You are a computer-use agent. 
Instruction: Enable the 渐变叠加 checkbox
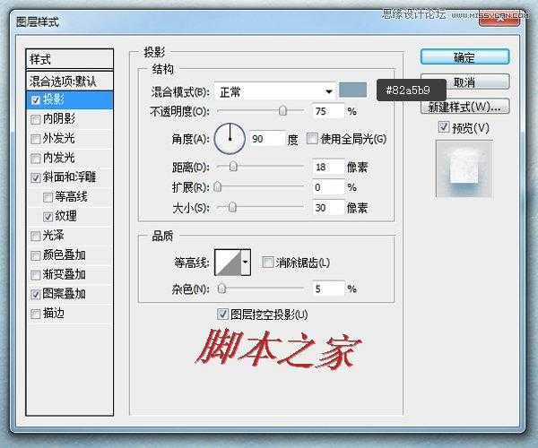(36, 275)
